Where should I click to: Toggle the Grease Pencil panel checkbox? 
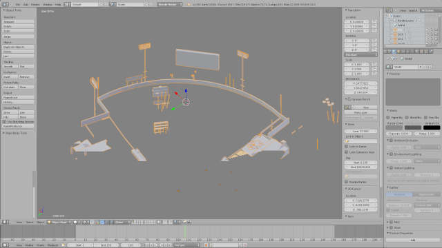click(x=349, y=99)
